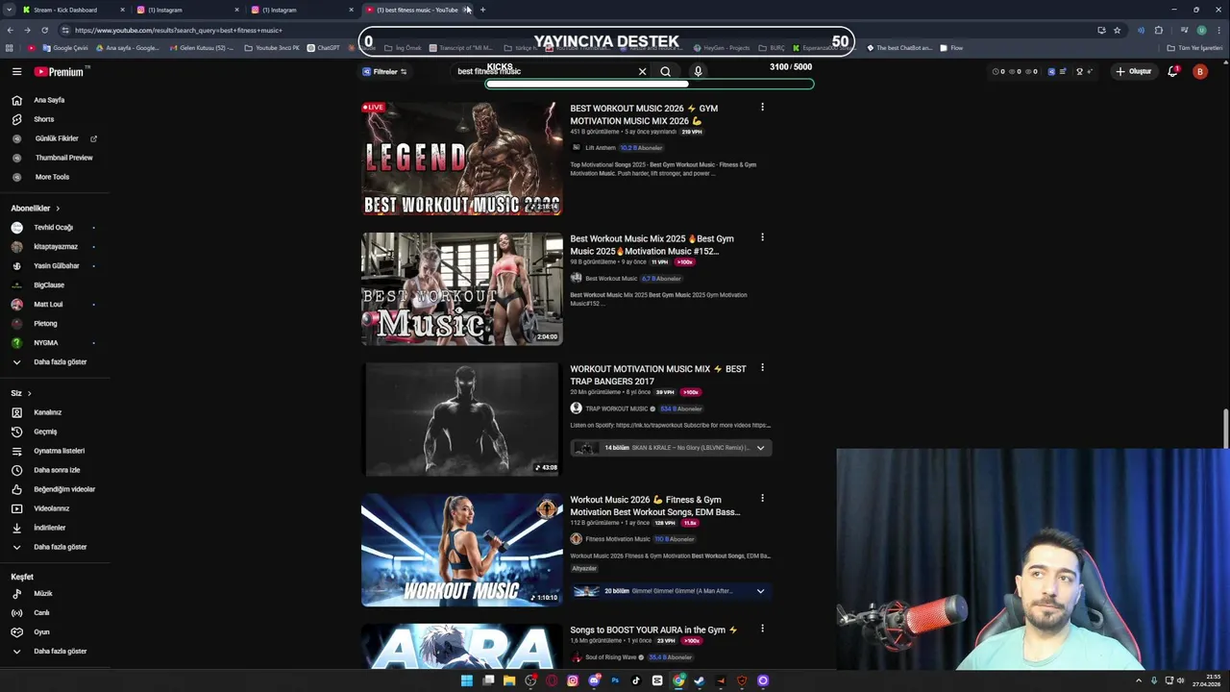Open the Youtube 3ncü PK bookmark folder
This screenshot has height=692, width=1230.
[272, 48]
